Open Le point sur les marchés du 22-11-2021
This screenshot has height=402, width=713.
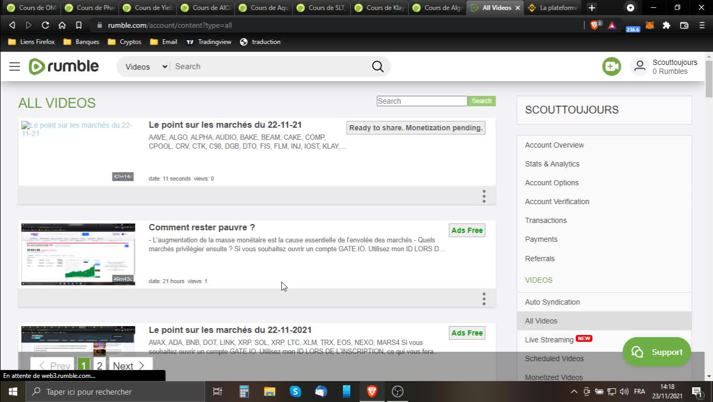(230, 330)
